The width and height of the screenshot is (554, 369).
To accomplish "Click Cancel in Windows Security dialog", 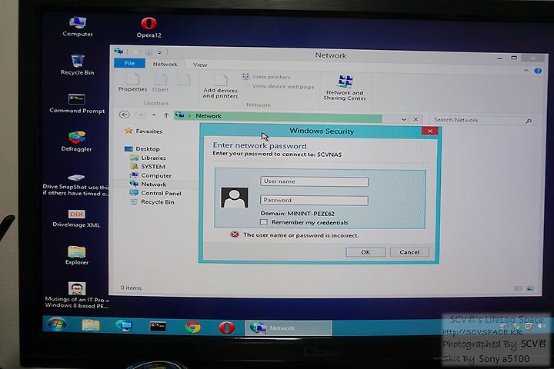I will tap(409, 252).
